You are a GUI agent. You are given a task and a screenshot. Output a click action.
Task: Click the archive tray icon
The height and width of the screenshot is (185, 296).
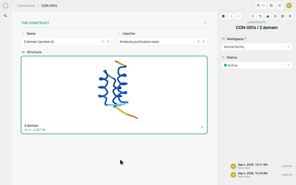268,16
